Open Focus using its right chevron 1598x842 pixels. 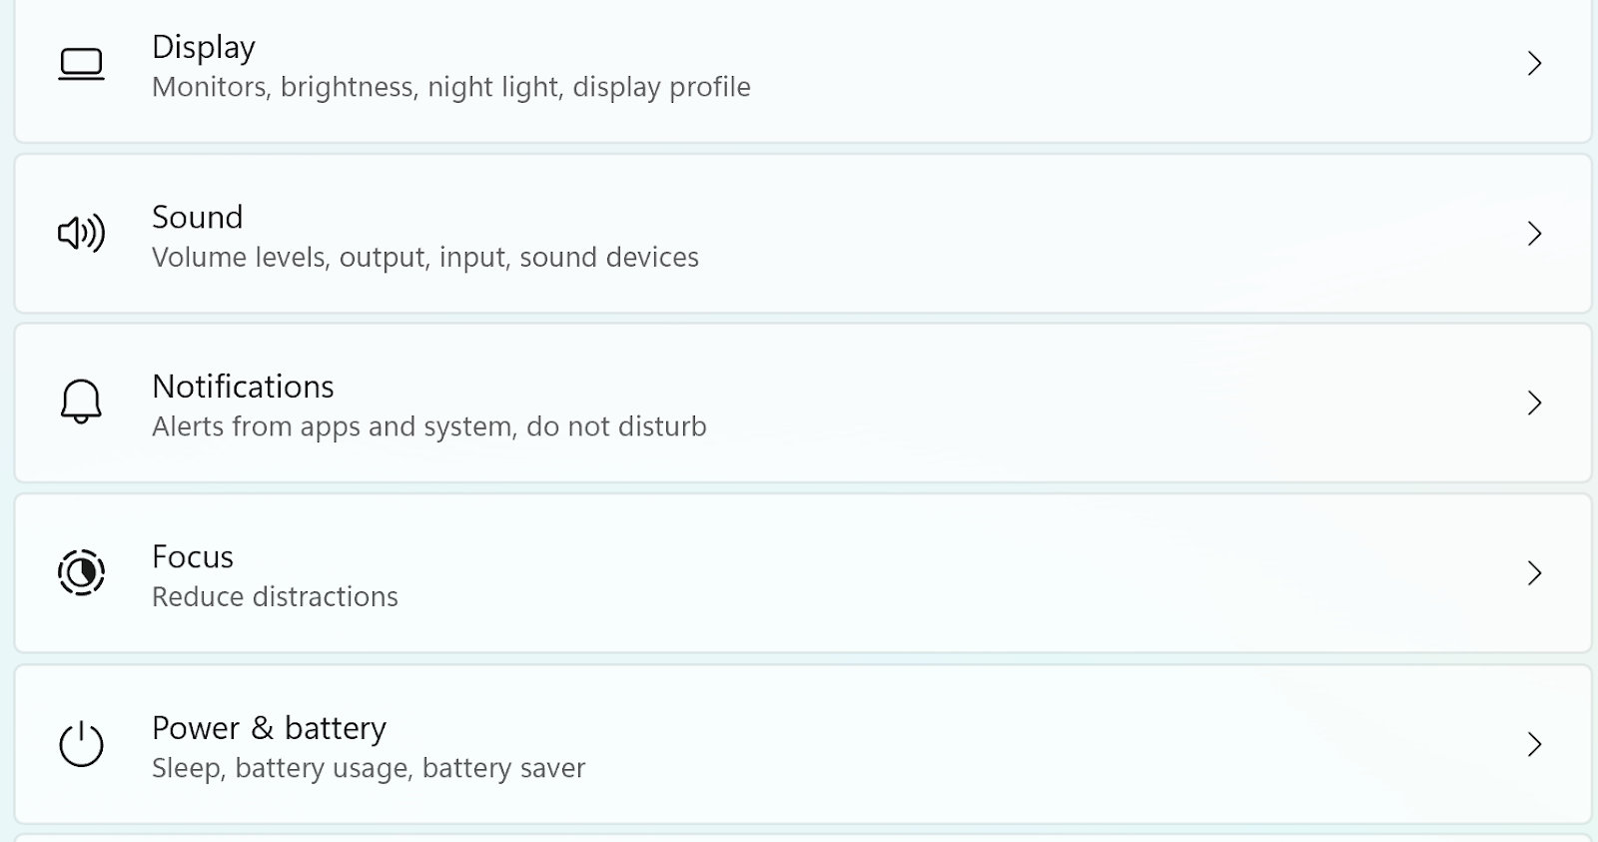pos(1535,572)
